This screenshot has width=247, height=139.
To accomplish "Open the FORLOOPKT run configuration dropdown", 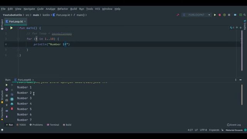I will pos(196,15).
